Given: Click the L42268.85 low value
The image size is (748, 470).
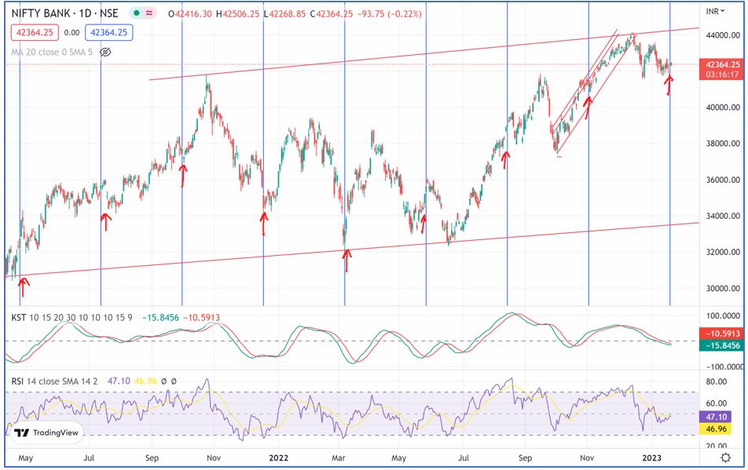Looking at the screenshot, I should [284, 14].
